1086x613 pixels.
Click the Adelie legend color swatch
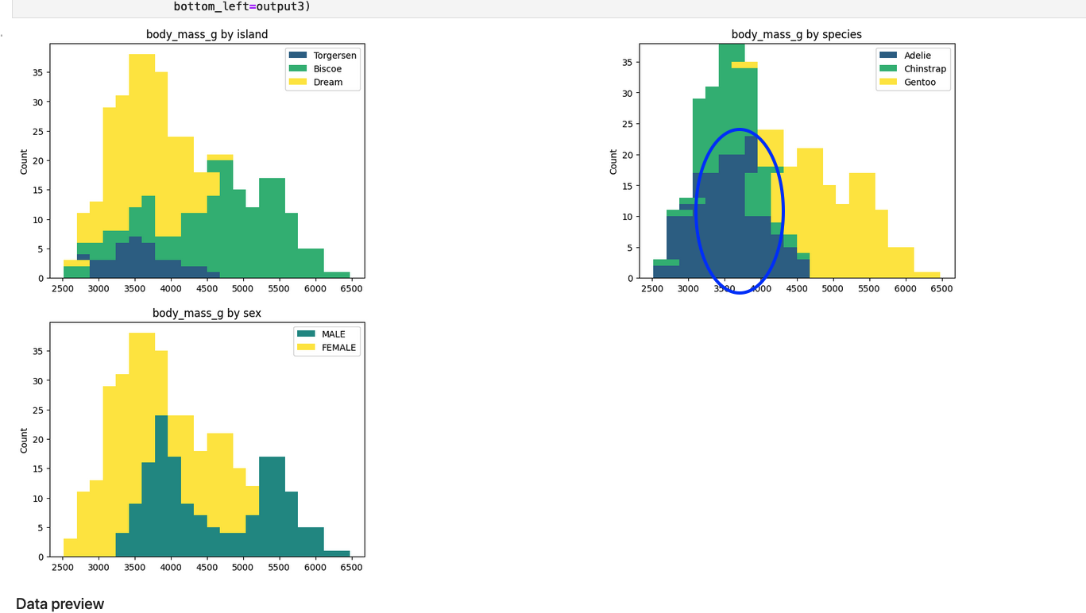click(889, 55)
